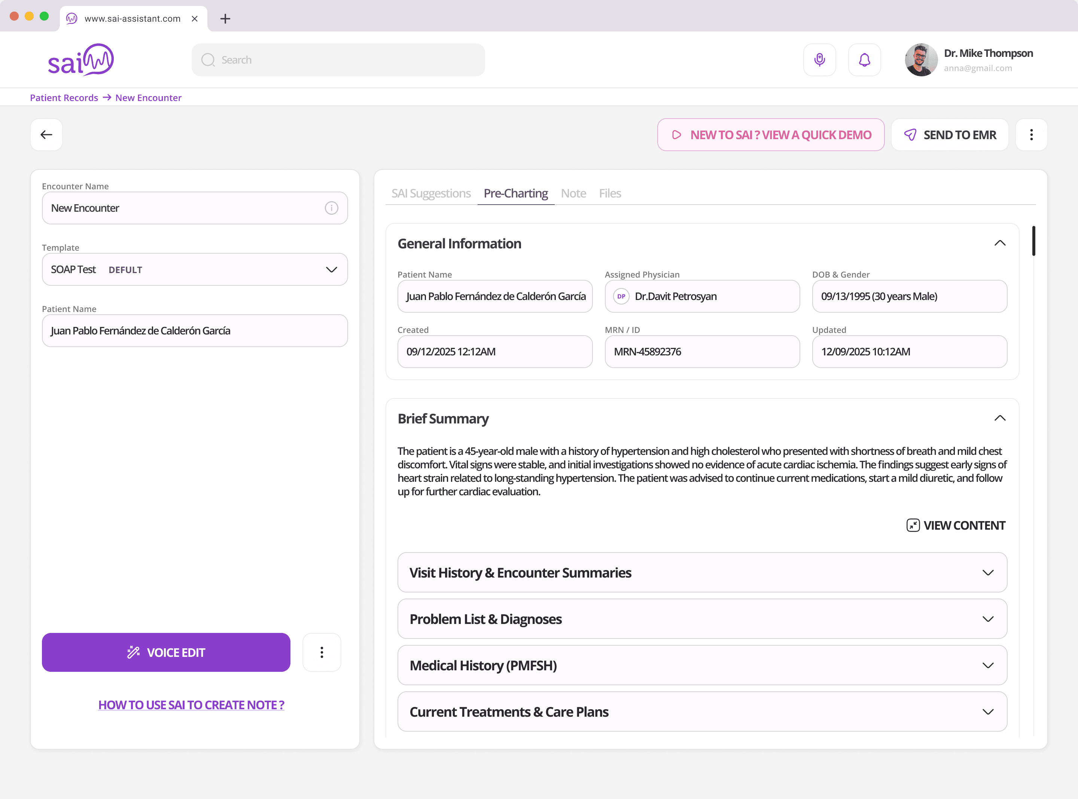
Task: Click the back arrow button
Action: (46, 134)
